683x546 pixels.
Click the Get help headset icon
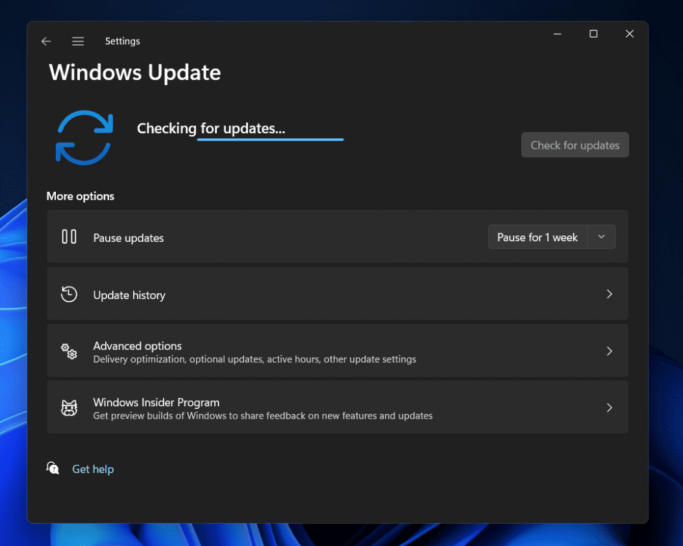[52, 467]
